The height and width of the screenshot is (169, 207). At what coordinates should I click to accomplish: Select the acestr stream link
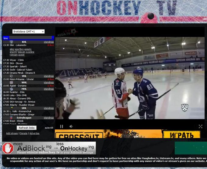(x=22, y=55)
